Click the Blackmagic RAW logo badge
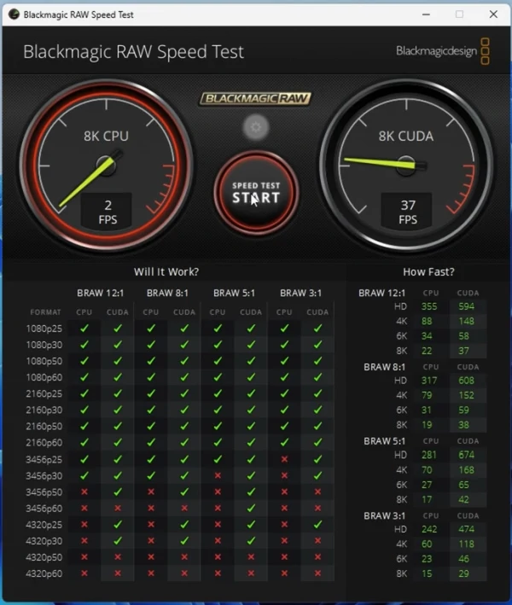 click(x=255, y=98)
